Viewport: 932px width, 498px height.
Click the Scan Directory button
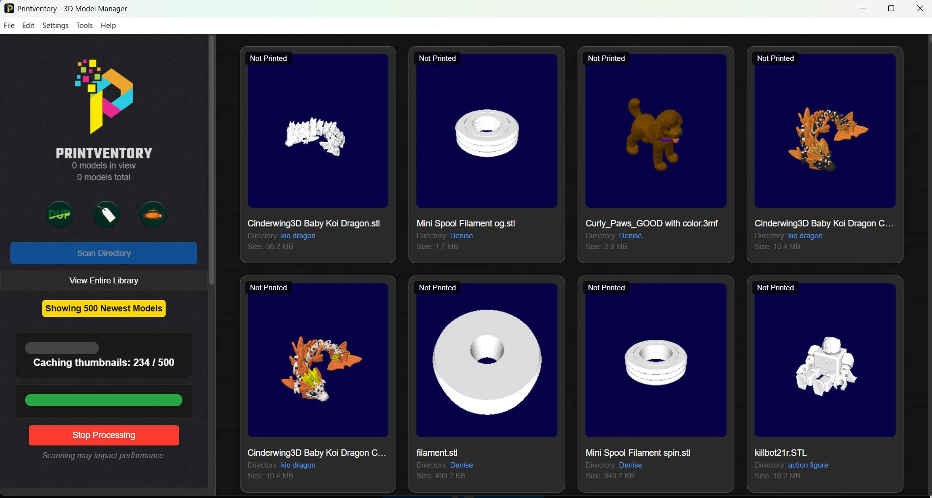point(104,253)
